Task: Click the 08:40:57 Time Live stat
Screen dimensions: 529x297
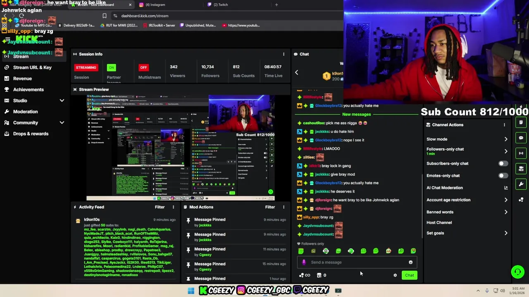Action: (273, 71)
